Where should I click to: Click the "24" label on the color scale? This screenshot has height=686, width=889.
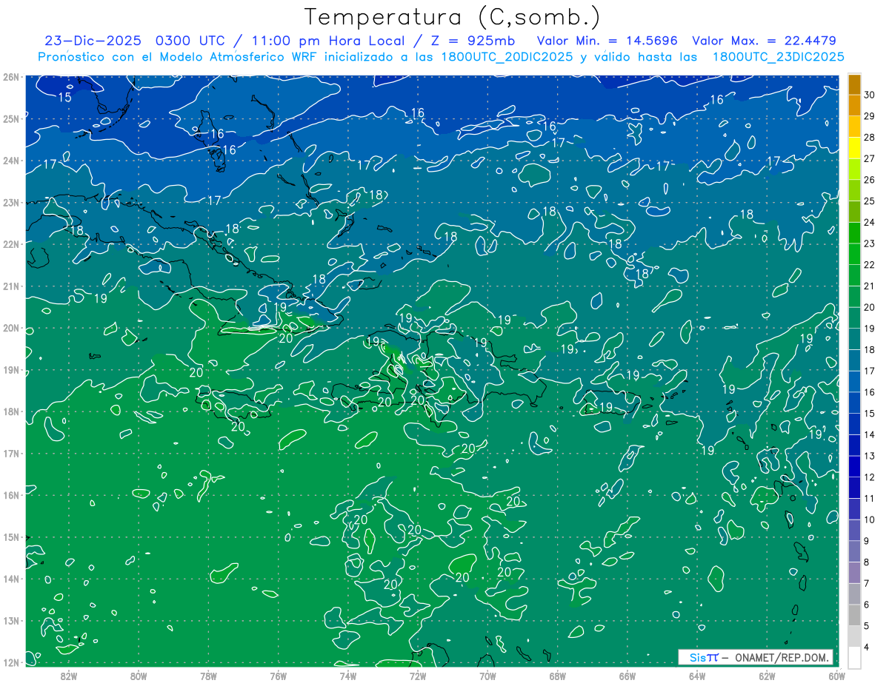click(x=869, y=222)
